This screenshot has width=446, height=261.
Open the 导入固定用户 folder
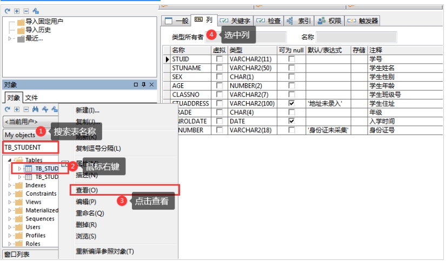point(41,21)
